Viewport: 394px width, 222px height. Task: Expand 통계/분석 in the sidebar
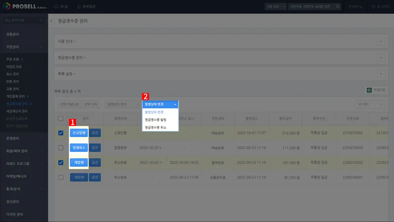point(24,189)
